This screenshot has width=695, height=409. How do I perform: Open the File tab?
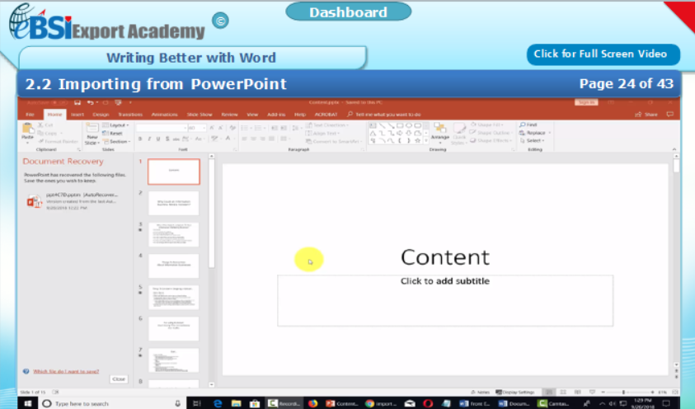31,115
